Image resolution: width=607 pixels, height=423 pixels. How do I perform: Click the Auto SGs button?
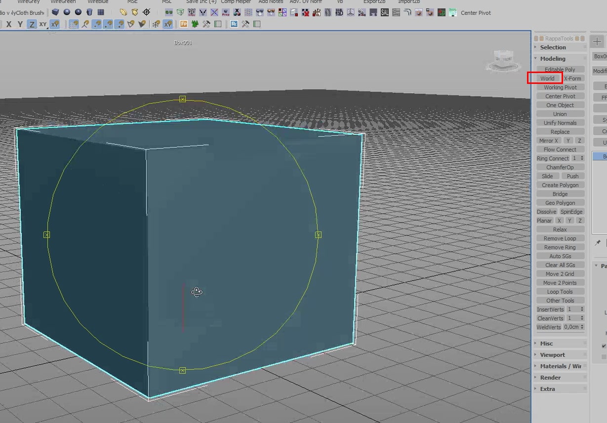tap(560, 256)
